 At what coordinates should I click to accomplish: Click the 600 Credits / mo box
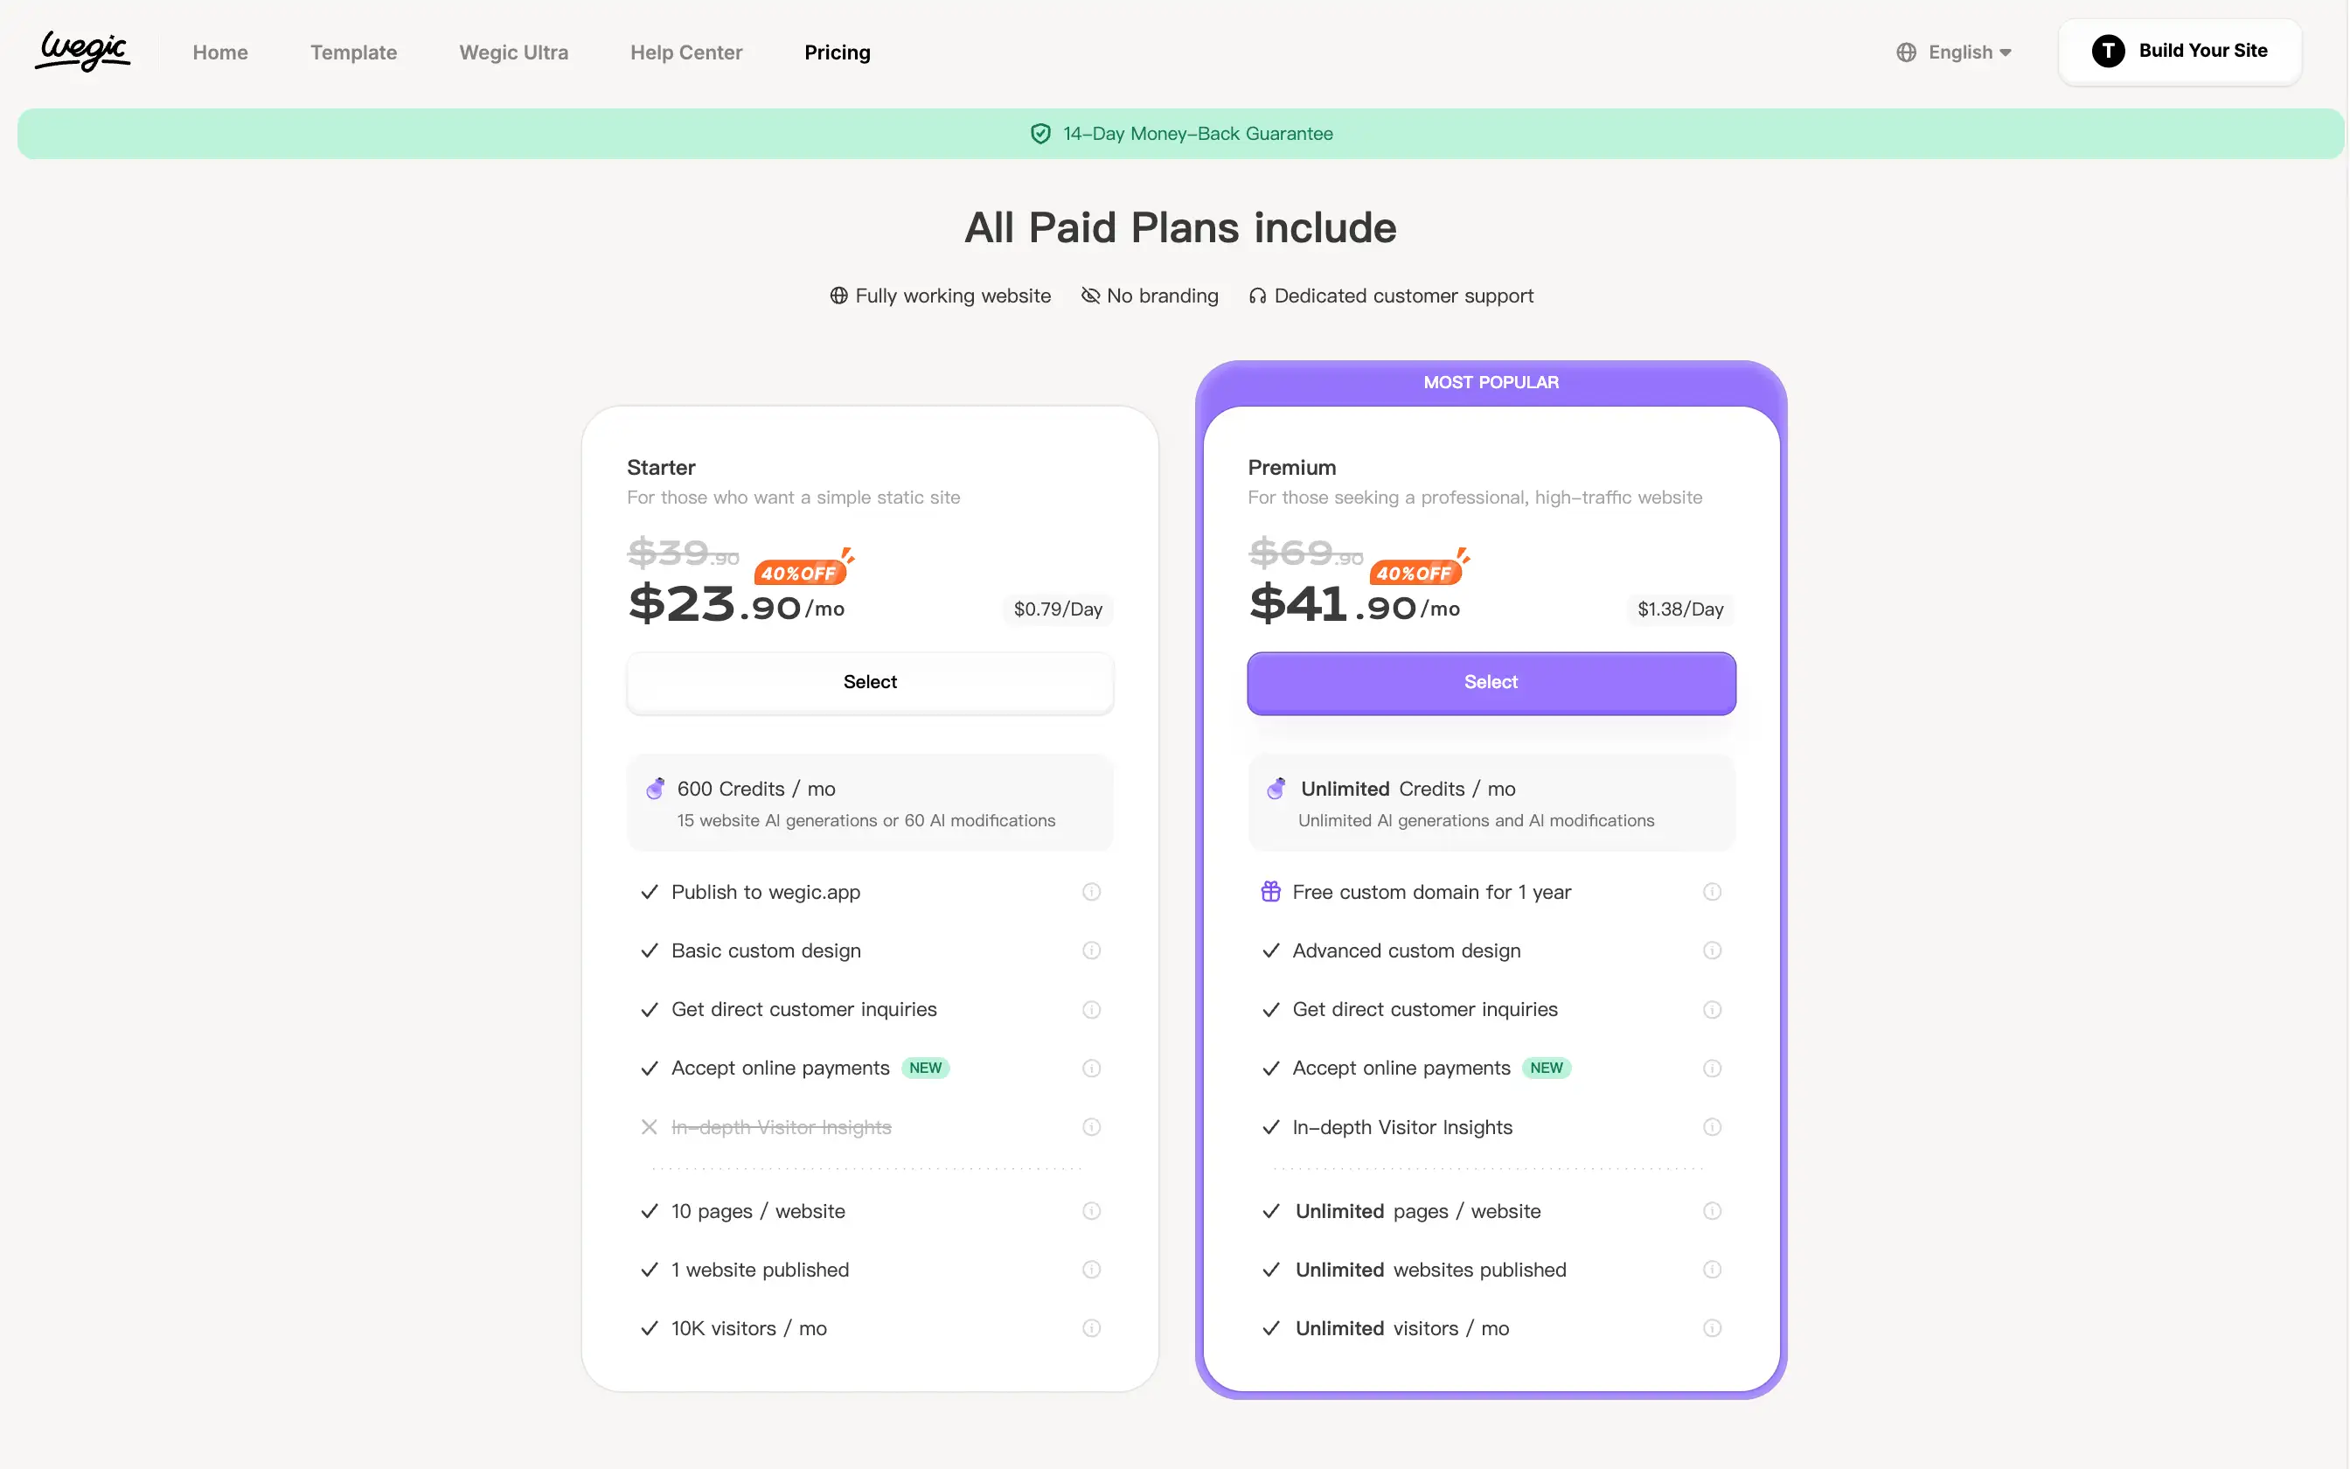tap(870, 804)
